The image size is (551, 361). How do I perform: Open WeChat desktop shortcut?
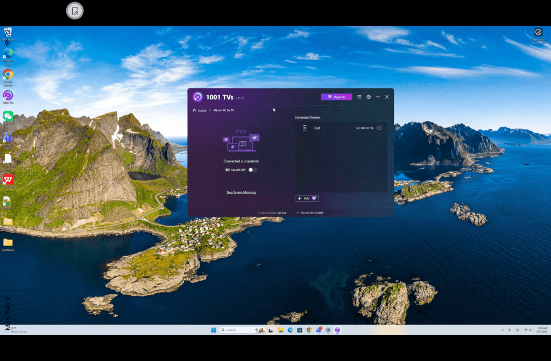8,116
